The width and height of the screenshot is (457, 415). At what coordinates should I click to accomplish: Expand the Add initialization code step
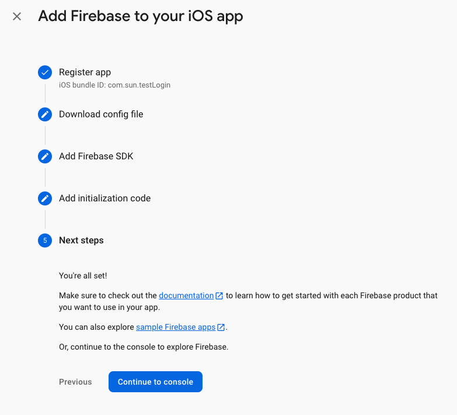(104, 198)
